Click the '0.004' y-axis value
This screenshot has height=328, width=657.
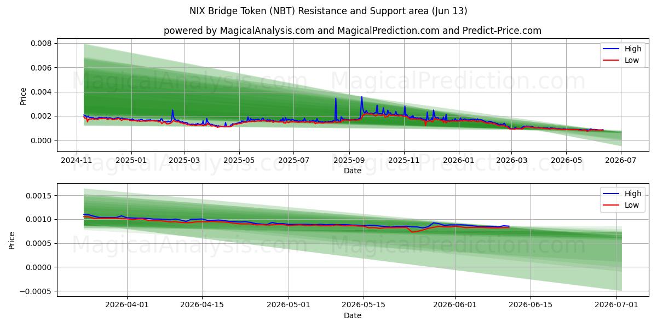click(42, 92)
